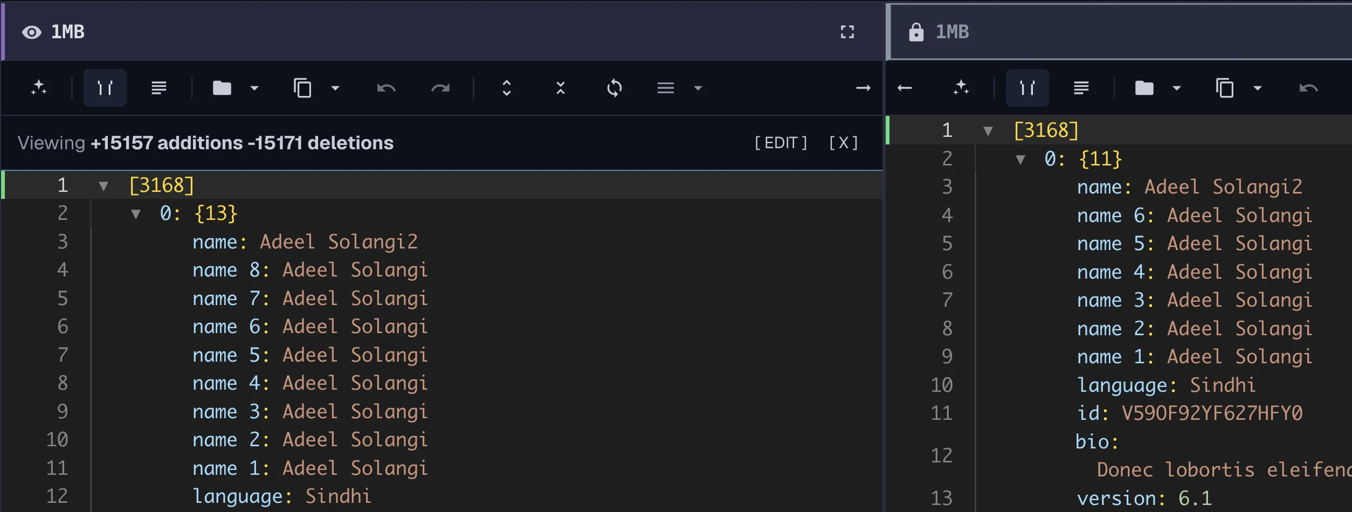Click the 'bio:' key in right panel
The image size is (1352, 512).
point(1097,442)
